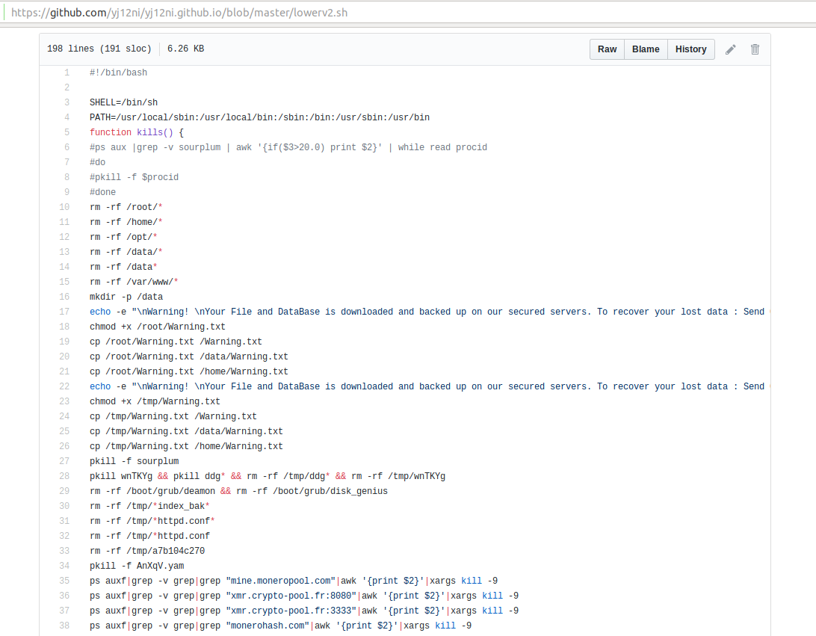The image size is (816, 636).
Task: Click the 'rm -rf /var/www/*' line
Action: (134, 282)
